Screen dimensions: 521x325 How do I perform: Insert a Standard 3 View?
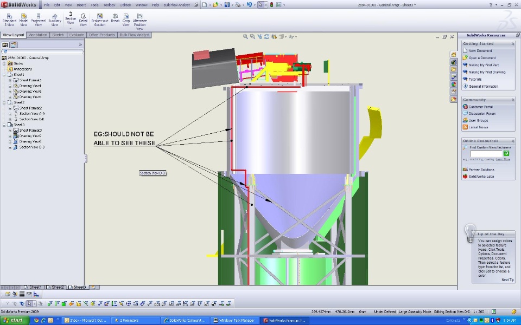tap(9, 20)
